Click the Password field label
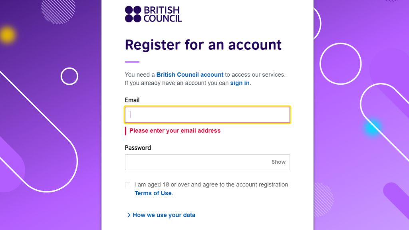Viewport: 409px width, 230px height. [138, 148]
